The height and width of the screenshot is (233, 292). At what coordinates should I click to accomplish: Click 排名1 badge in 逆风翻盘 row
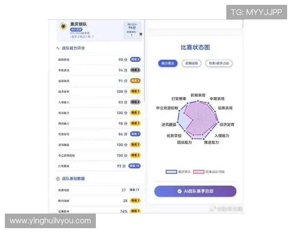click(x=135, y=145)
